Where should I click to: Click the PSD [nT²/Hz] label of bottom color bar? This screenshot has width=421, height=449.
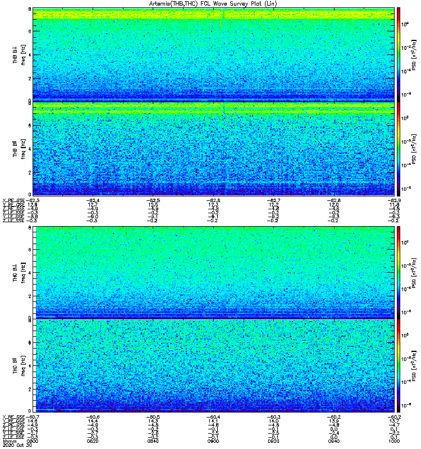(413, 366)
